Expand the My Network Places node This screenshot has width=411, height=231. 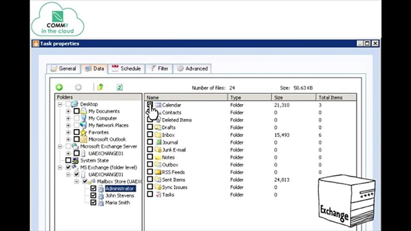tap(68, 125)
